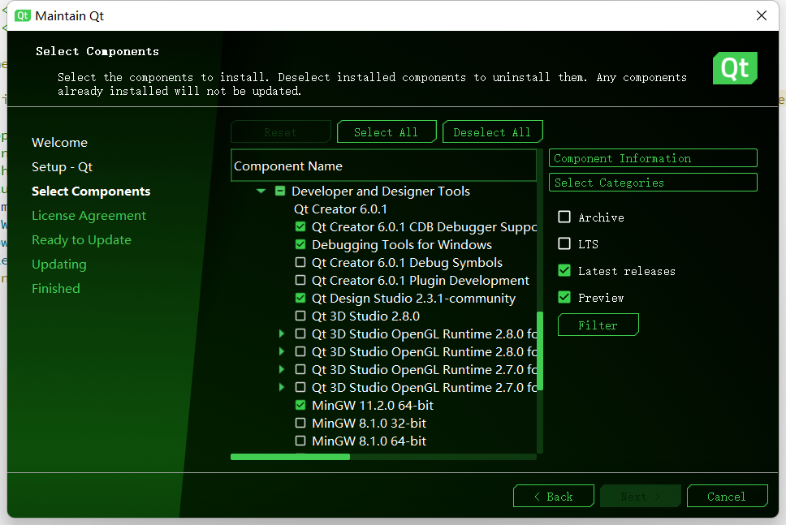786x525 pixels.
Task: Select the Qt 3D Studio 2.8.0 row label
Action: click(x=365, y=316)
